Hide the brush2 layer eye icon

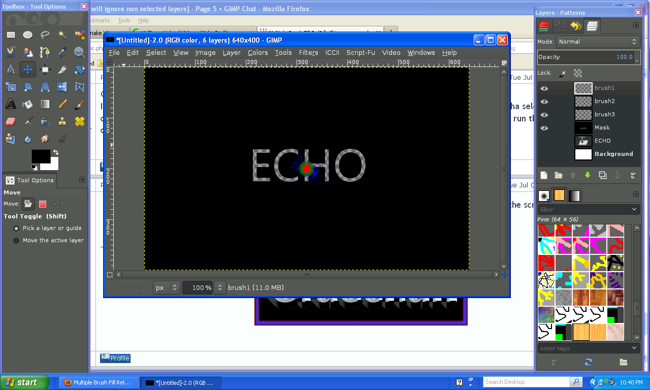544,102
